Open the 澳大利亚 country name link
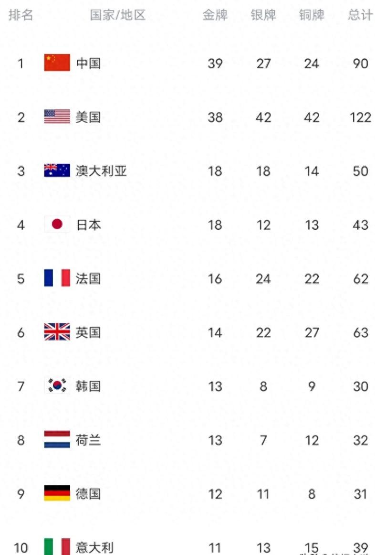The image size is (375, 555). [101, 171]
